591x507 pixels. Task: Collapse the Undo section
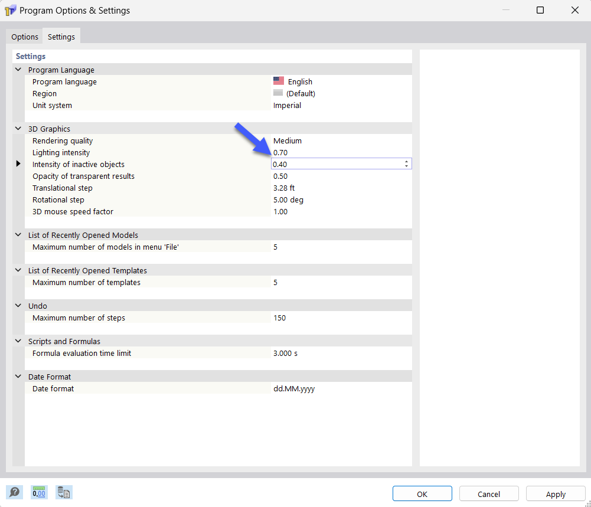tap(18, 306)
